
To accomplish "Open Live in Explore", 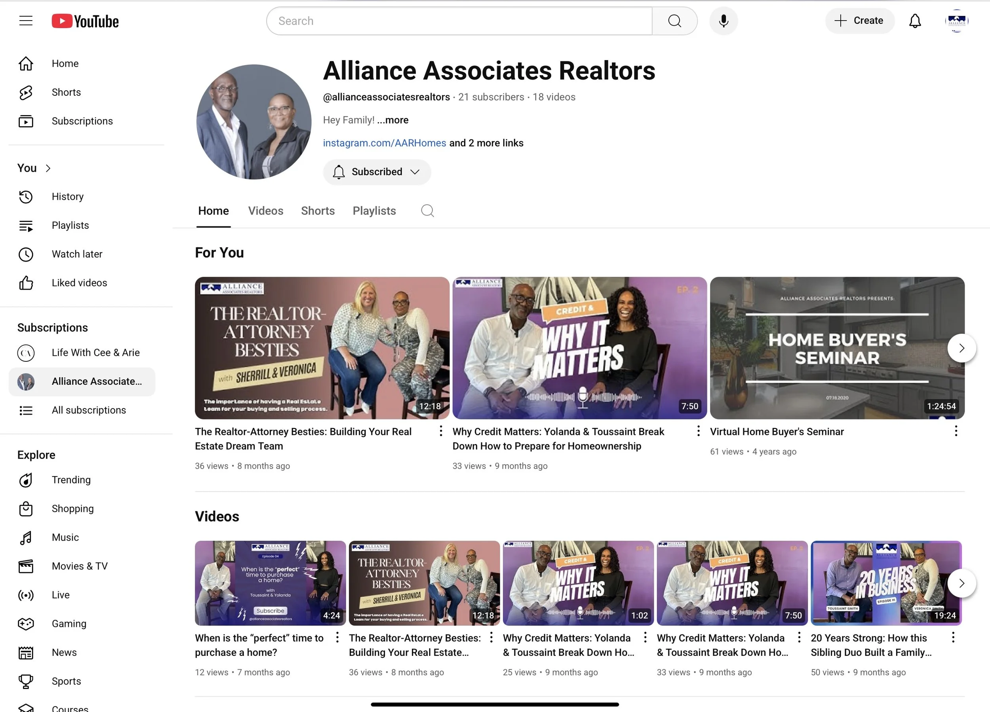I will pyautogui.click(x=82, y=595).
